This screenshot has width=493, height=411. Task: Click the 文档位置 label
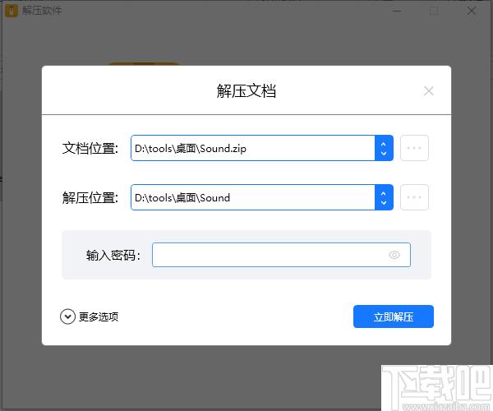tap(91, 149)
